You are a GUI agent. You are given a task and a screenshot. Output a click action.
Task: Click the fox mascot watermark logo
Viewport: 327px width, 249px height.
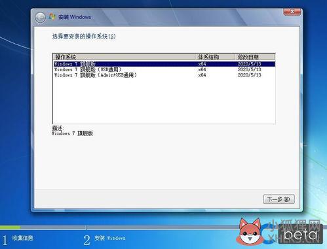[250, 232]
